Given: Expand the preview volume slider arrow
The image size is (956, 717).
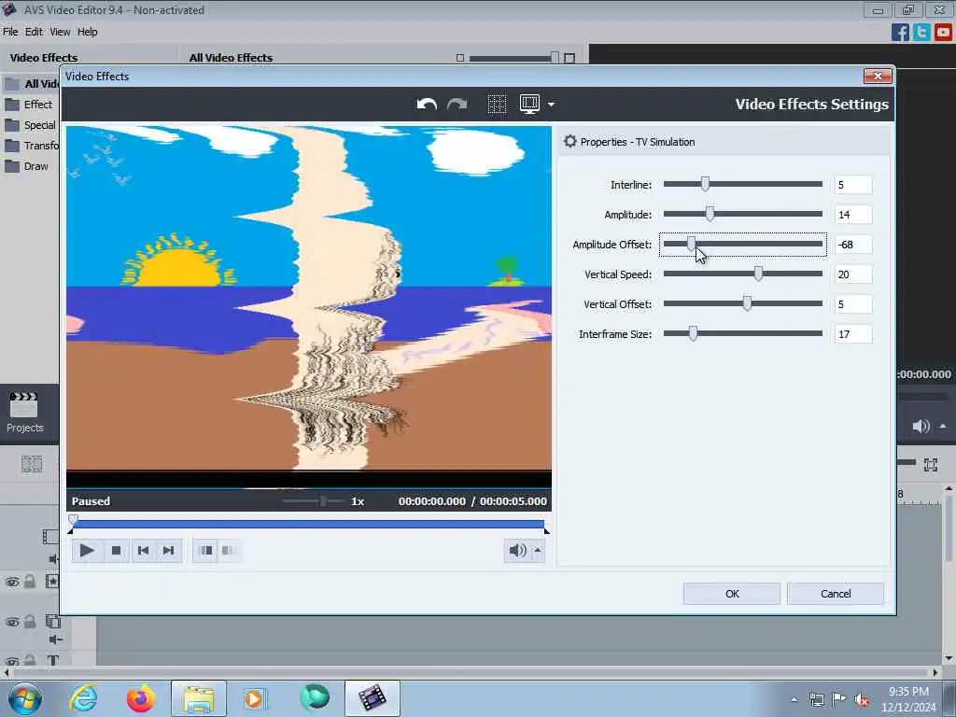Looking at the screenshot, I should pyautogui.click(x=538, y=551).
